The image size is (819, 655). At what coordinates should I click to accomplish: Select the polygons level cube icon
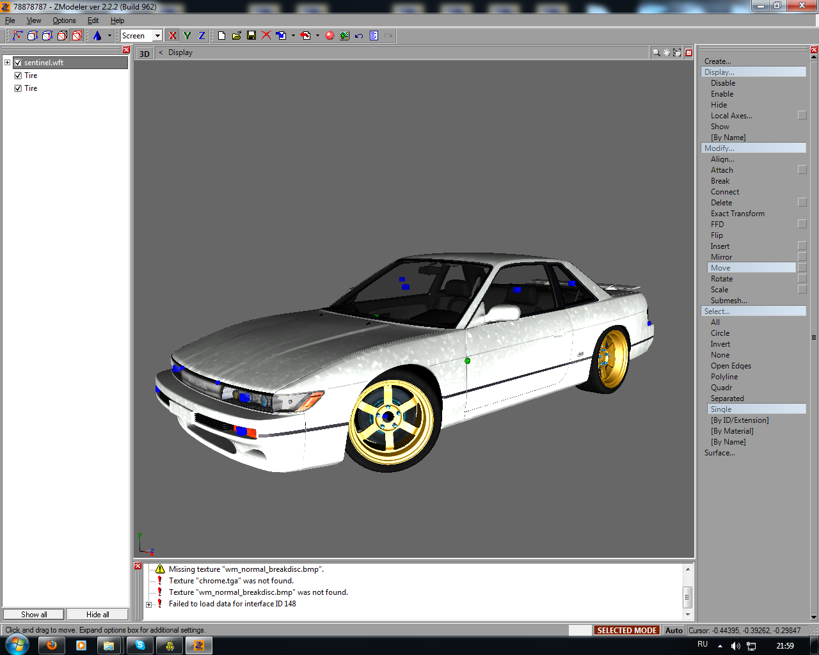coord(47,36)
